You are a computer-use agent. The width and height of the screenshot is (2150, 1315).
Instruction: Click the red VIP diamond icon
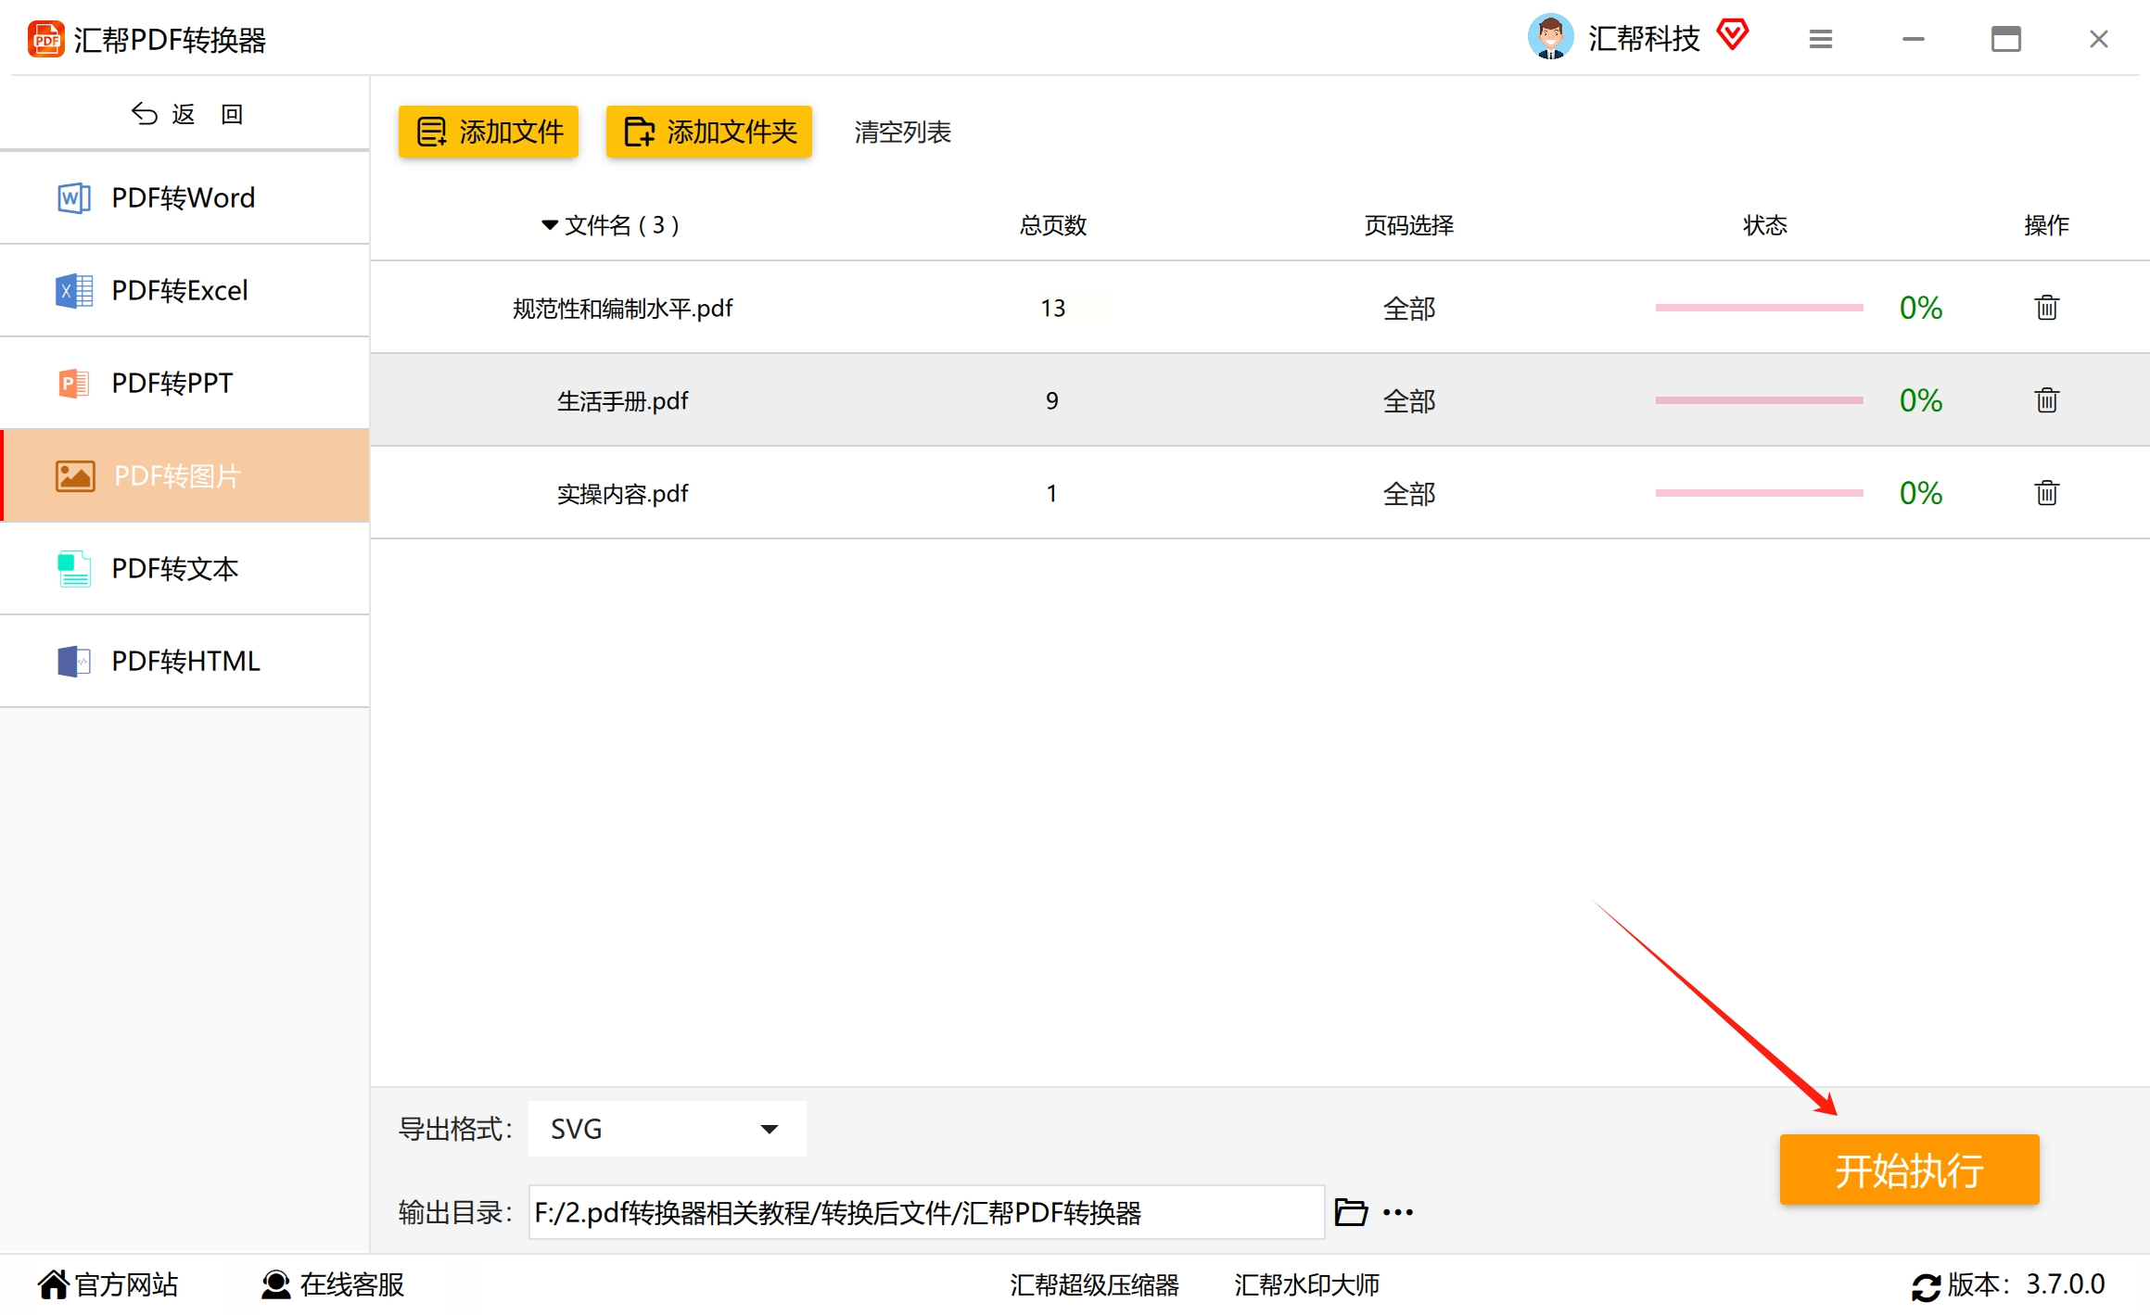[1732, 35]
